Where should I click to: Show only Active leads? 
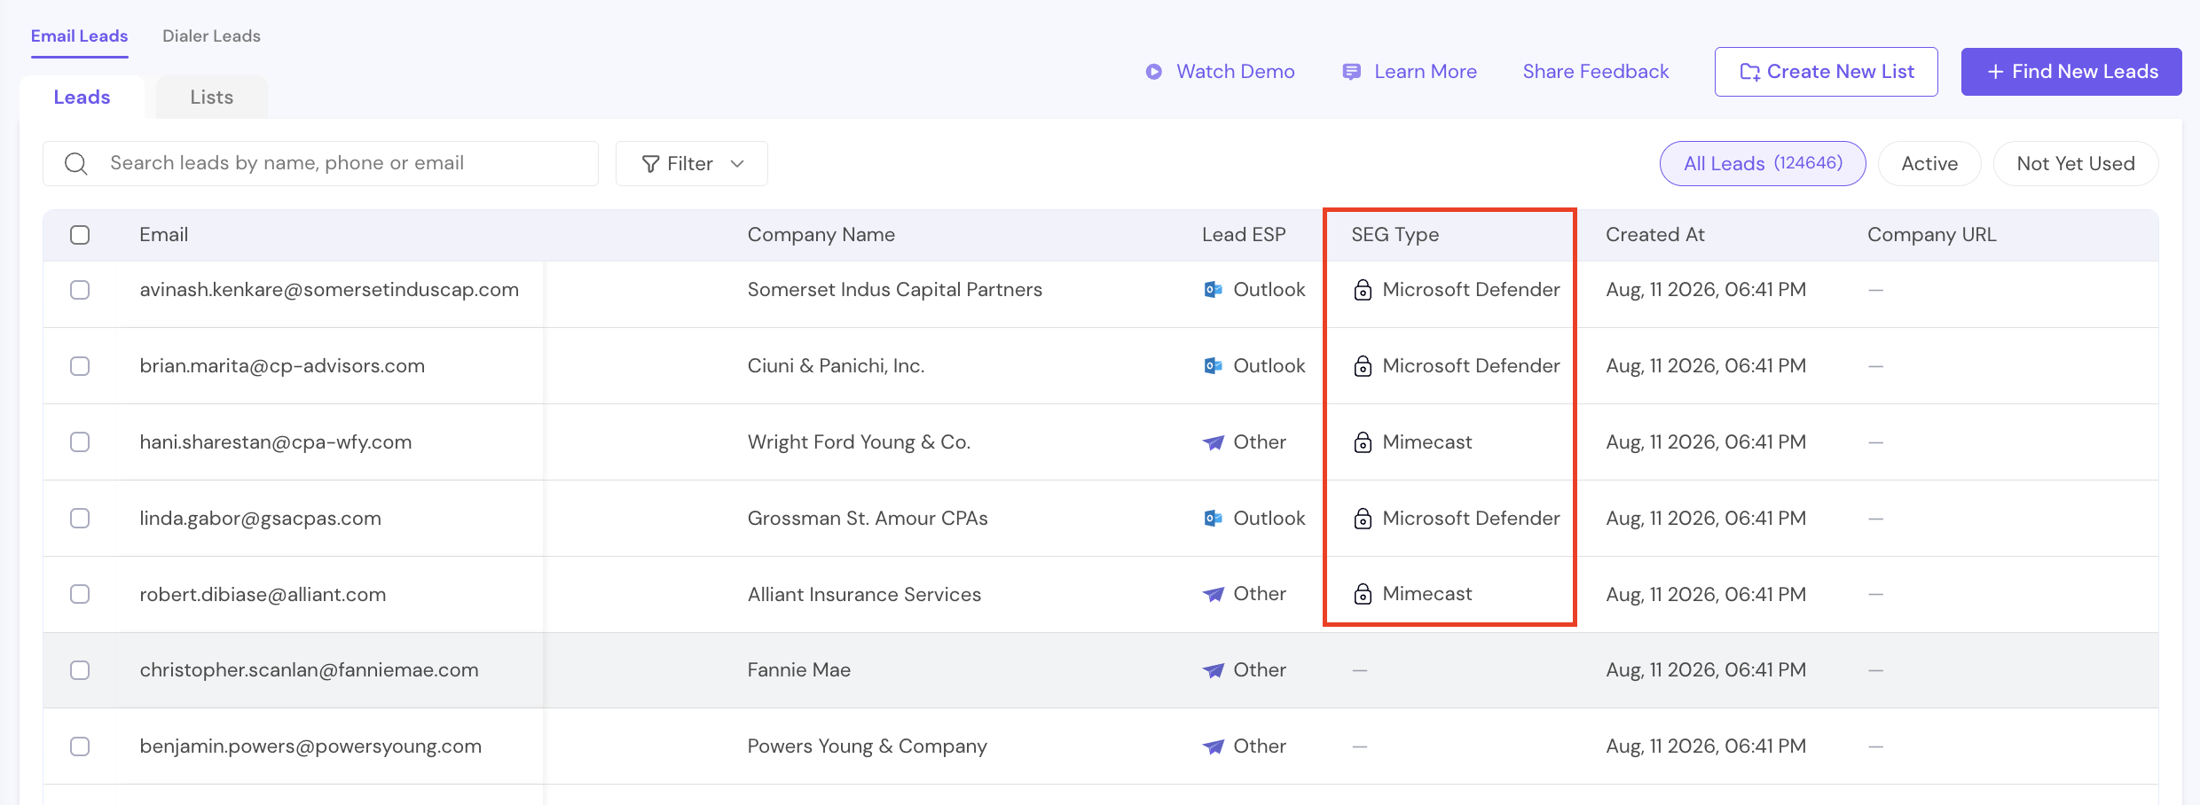coord(1929,164)
